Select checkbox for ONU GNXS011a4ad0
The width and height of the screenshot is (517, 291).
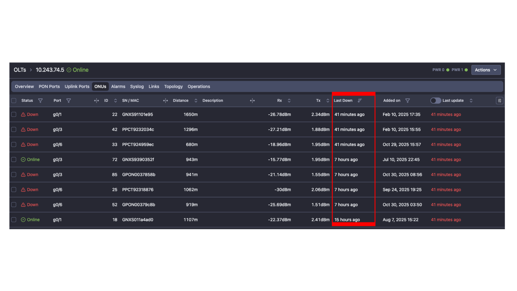pos(14,220)
